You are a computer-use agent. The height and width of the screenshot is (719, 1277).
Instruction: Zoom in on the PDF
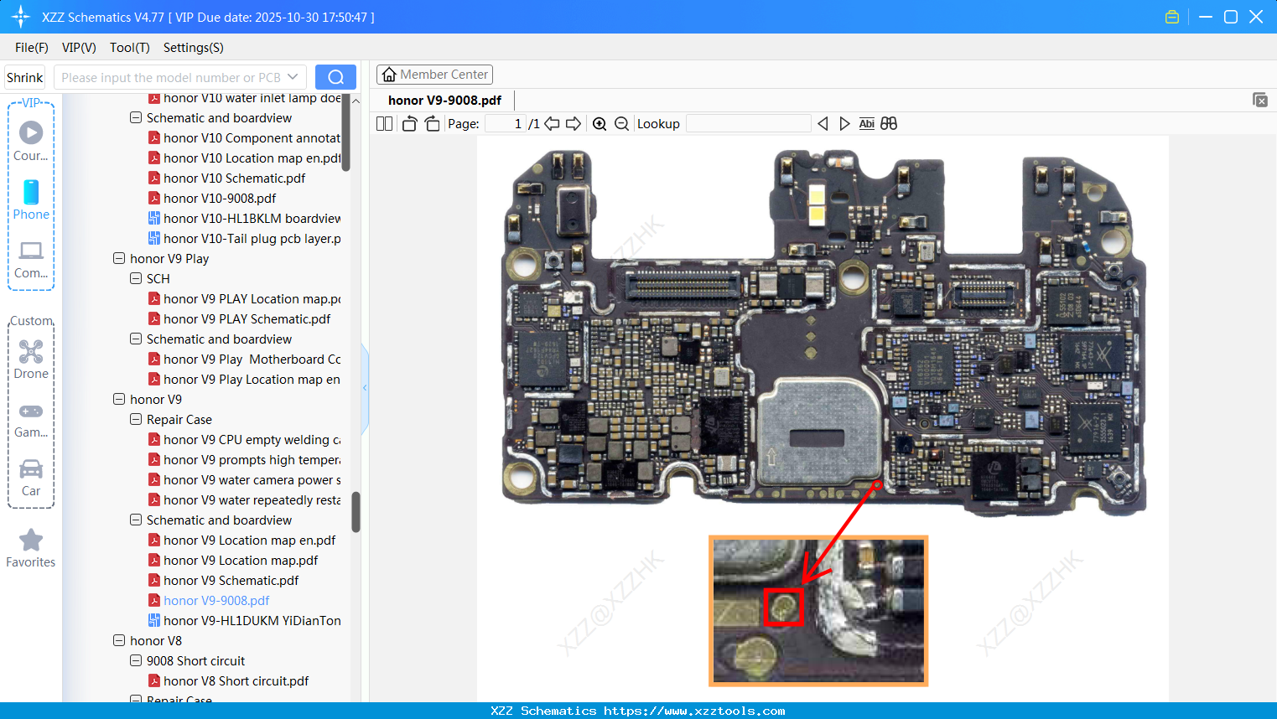click(x=600, y=123)
